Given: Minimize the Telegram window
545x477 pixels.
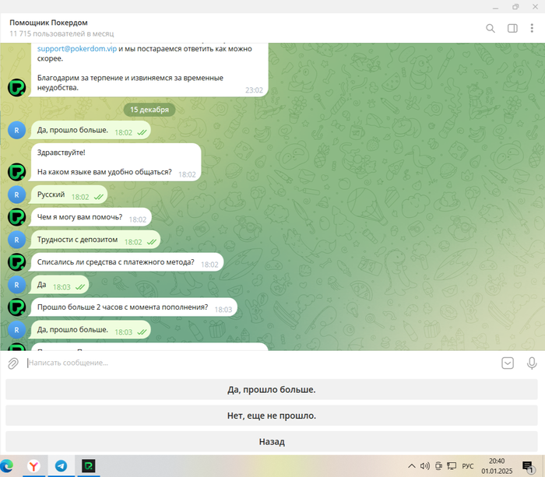Looking at the screenshot, I should [495, 7].
